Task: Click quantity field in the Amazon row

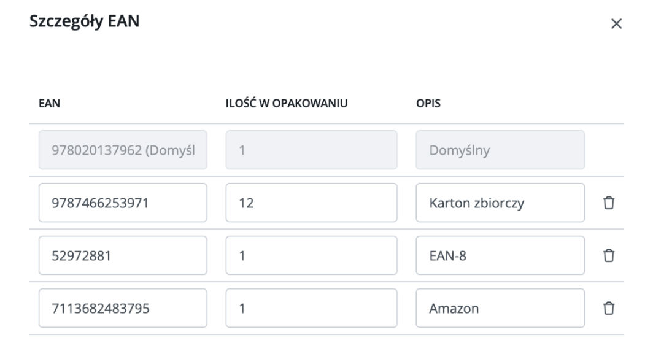Action: pos(311,308)
